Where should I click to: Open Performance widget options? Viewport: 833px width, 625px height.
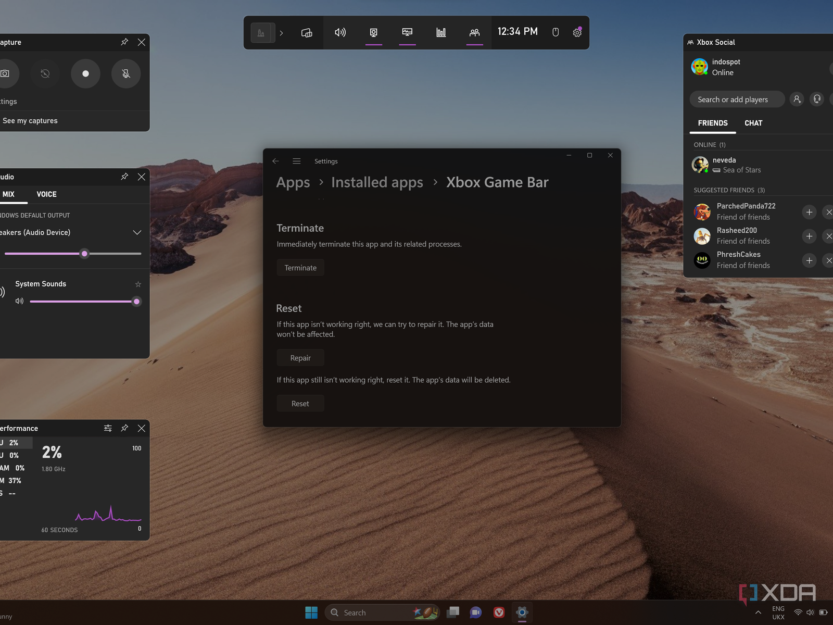pos(108,428)
